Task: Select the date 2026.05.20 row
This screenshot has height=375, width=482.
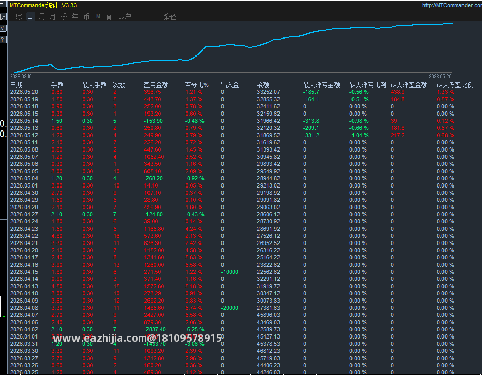Action: (x=24, y=92)
